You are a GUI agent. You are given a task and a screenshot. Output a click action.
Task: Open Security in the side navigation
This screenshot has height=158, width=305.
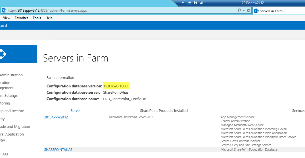pos(2,119)
